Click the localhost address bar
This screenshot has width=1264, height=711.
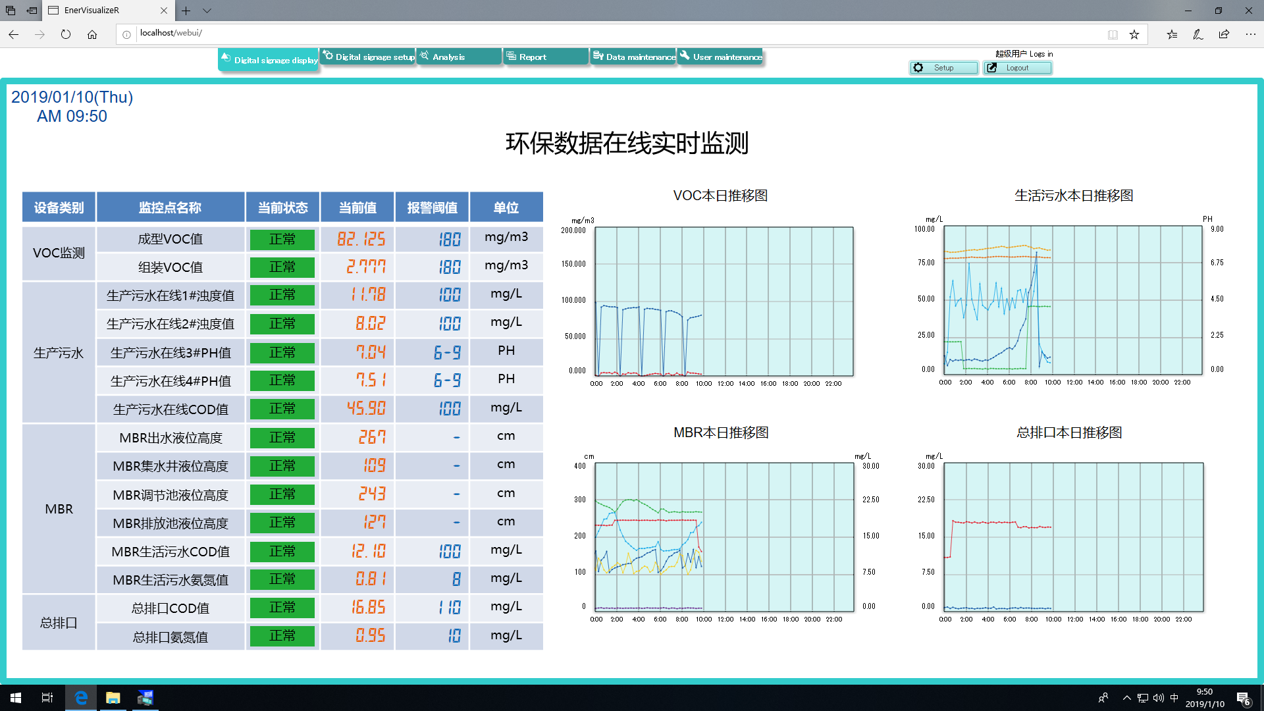pos(592,33)
